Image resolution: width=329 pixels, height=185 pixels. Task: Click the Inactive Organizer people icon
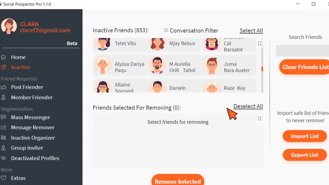(3, 138)
